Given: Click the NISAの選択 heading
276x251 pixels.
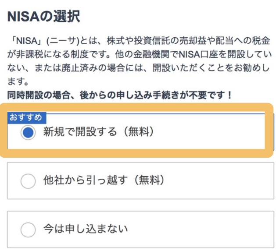Looking at the screenshot, I should 44,17.
